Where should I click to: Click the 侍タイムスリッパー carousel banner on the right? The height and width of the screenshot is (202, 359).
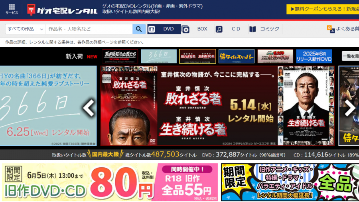click(349, 106)
